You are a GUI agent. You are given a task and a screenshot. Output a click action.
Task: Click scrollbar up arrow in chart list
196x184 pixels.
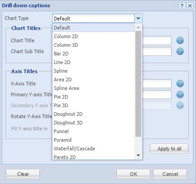click(138, 27)
